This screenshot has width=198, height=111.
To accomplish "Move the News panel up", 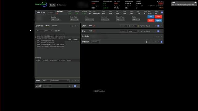I will point(75,81).
